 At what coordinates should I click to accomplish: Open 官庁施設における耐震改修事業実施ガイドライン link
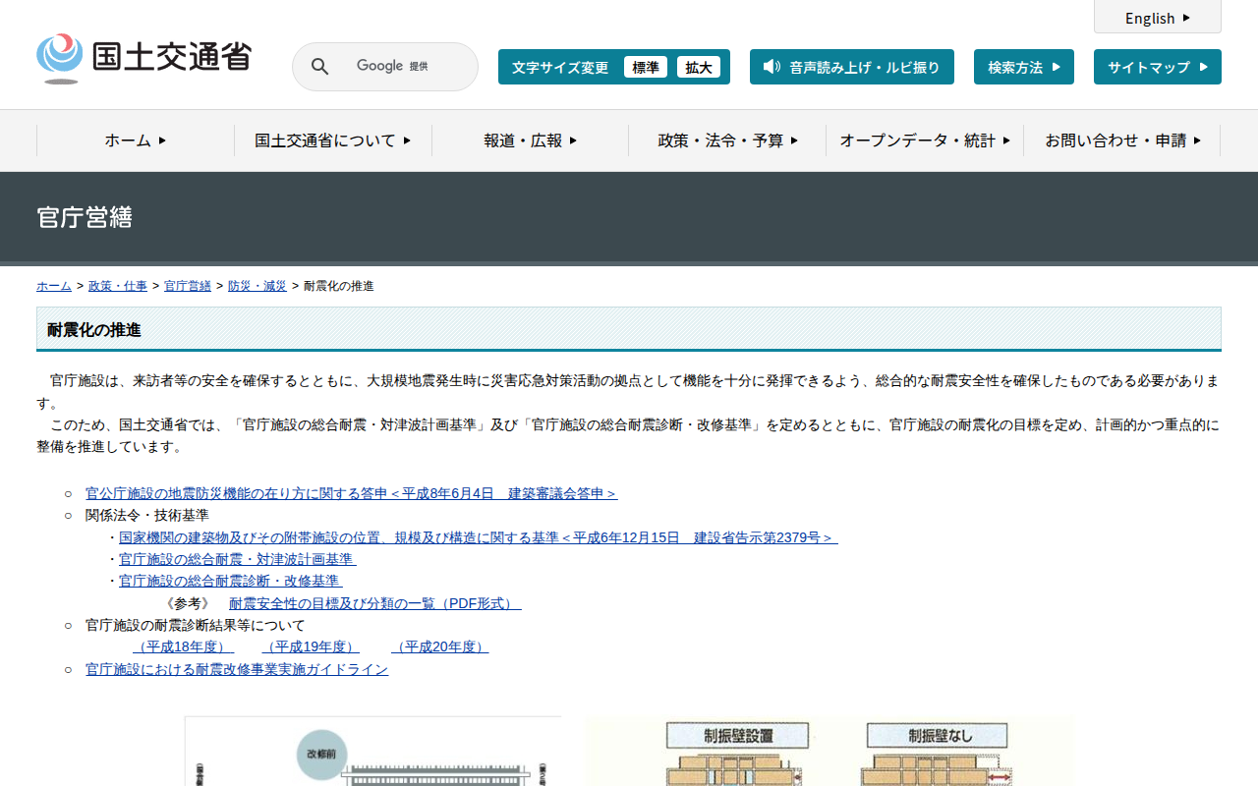[x=237, y=669]
